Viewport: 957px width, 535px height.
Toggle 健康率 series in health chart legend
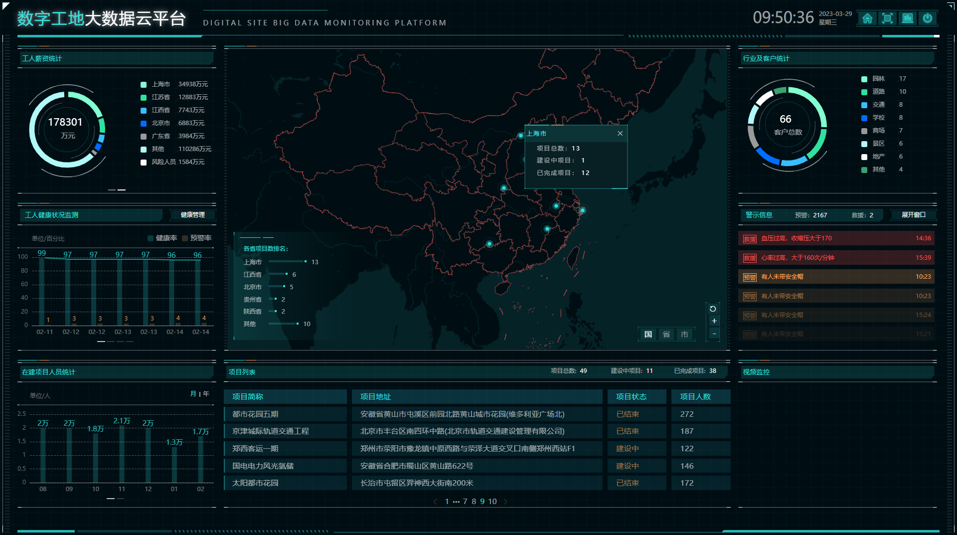(x=162, y=238)
